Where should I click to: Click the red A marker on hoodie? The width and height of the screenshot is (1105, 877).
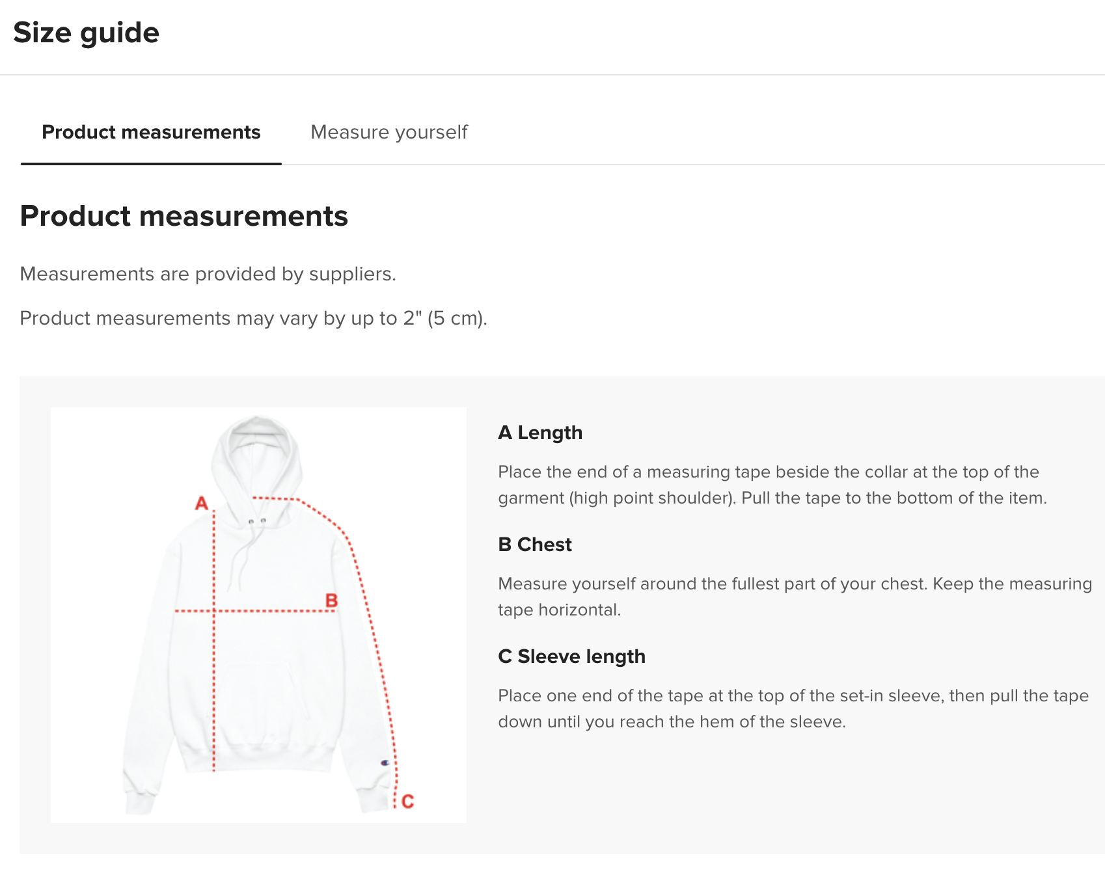click(202, 503)
